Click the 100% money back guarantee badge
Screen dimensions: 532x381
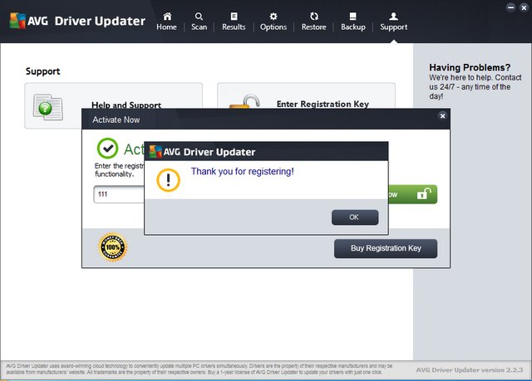(113, 247)
